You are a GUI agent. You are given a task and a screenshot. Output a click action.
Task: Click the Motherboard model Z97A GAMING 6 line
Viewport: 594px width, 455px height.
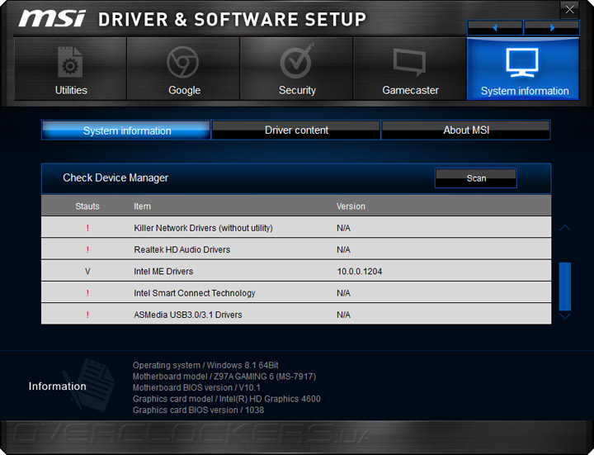click(x=224, y=377)
